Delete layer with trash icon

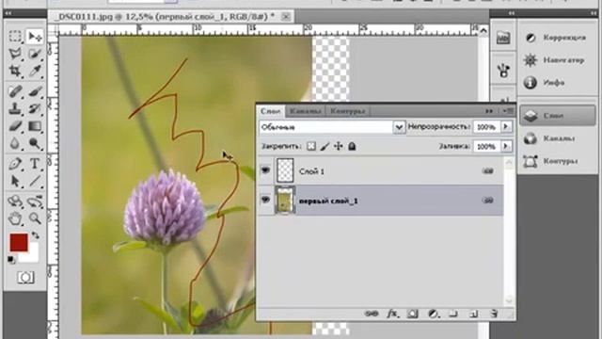494,314
